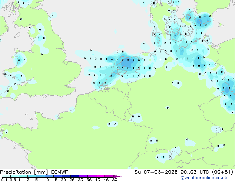This screenshot has height=181, width=235.
Task: Click the legend value label '30'
Action: [x=81, y=180]
